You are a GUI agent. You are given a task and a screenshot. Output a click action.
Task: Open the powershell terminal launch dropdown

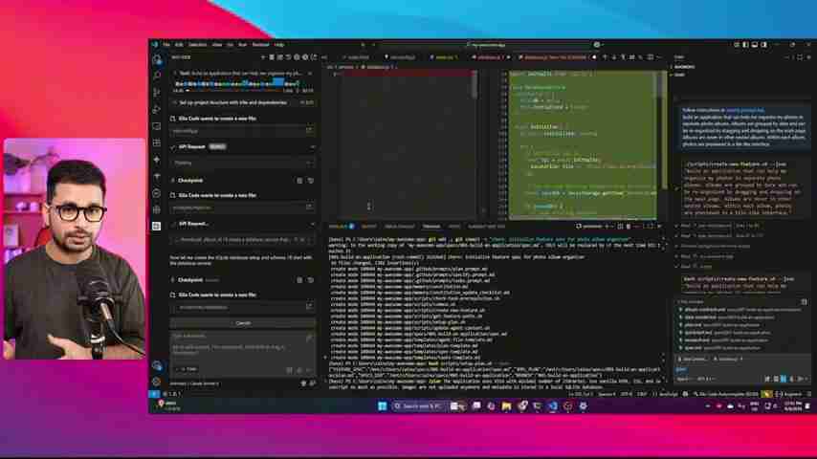pos(612,227)
